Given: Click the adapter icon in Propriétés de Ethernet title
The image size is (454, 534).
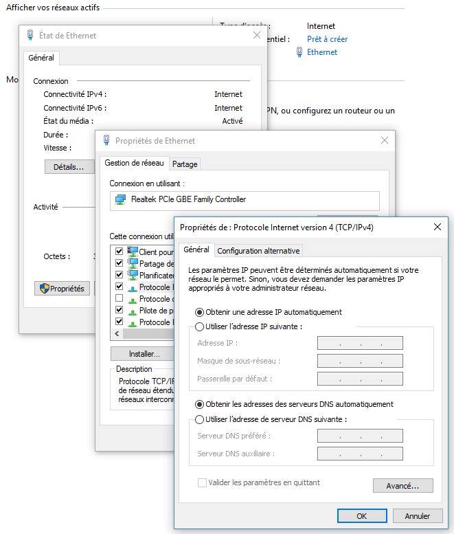Looking at the screenshot, I should tap(106, 140).
